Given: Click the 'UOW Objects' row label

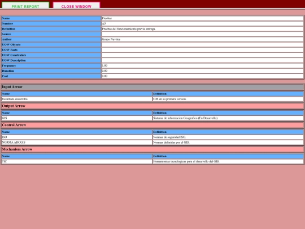Looking at the screenshot, I should 51,45.
